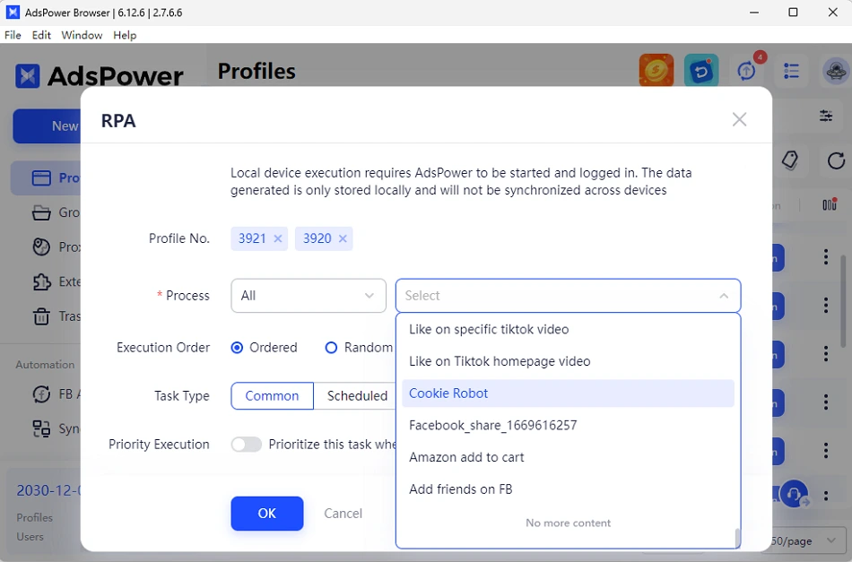Open customer support headset icon
The image size is (852, 562).
794,494
